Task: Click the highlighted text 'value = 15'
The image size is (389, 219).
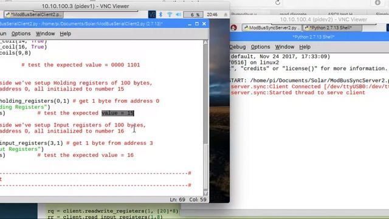Action: 118,113
